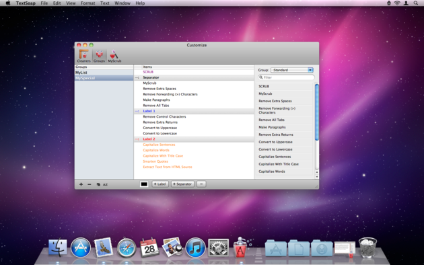
Task: Open the Text menu
Action: [104, 3]
